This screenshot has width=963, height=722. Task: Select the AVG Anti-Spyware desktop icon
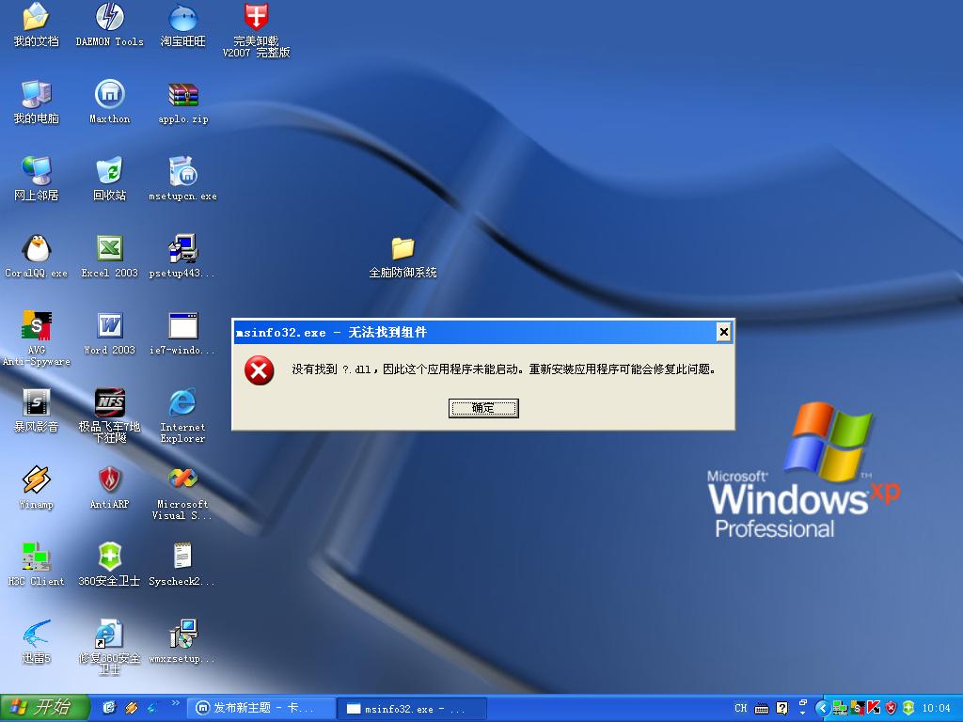(37, 338)
